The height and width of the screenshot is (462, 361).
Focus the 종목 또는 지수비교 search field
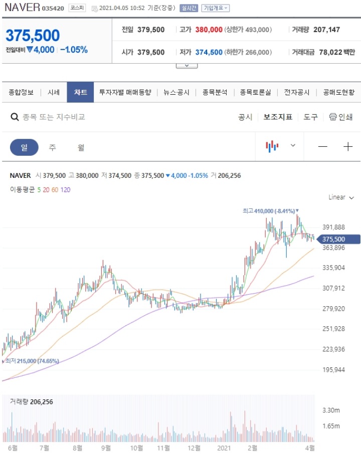(54, 117)
